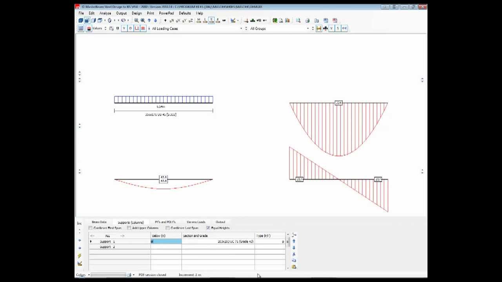Image resolution: width=502 pixels, height=282 pixels.
Task: Click the blue double-arrow span icon
Action: point(344,28)
